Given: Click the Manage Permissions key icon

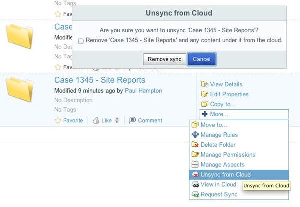Looking at the screenshot, I should pyautogui.click(x=195, y=155).
